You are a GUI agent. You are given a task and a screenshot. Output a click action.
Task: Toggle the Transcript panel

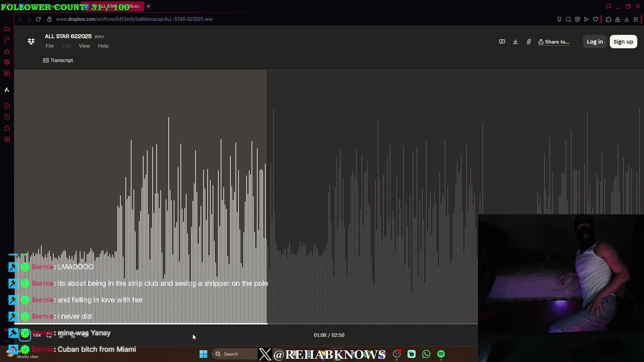[58, 60]
